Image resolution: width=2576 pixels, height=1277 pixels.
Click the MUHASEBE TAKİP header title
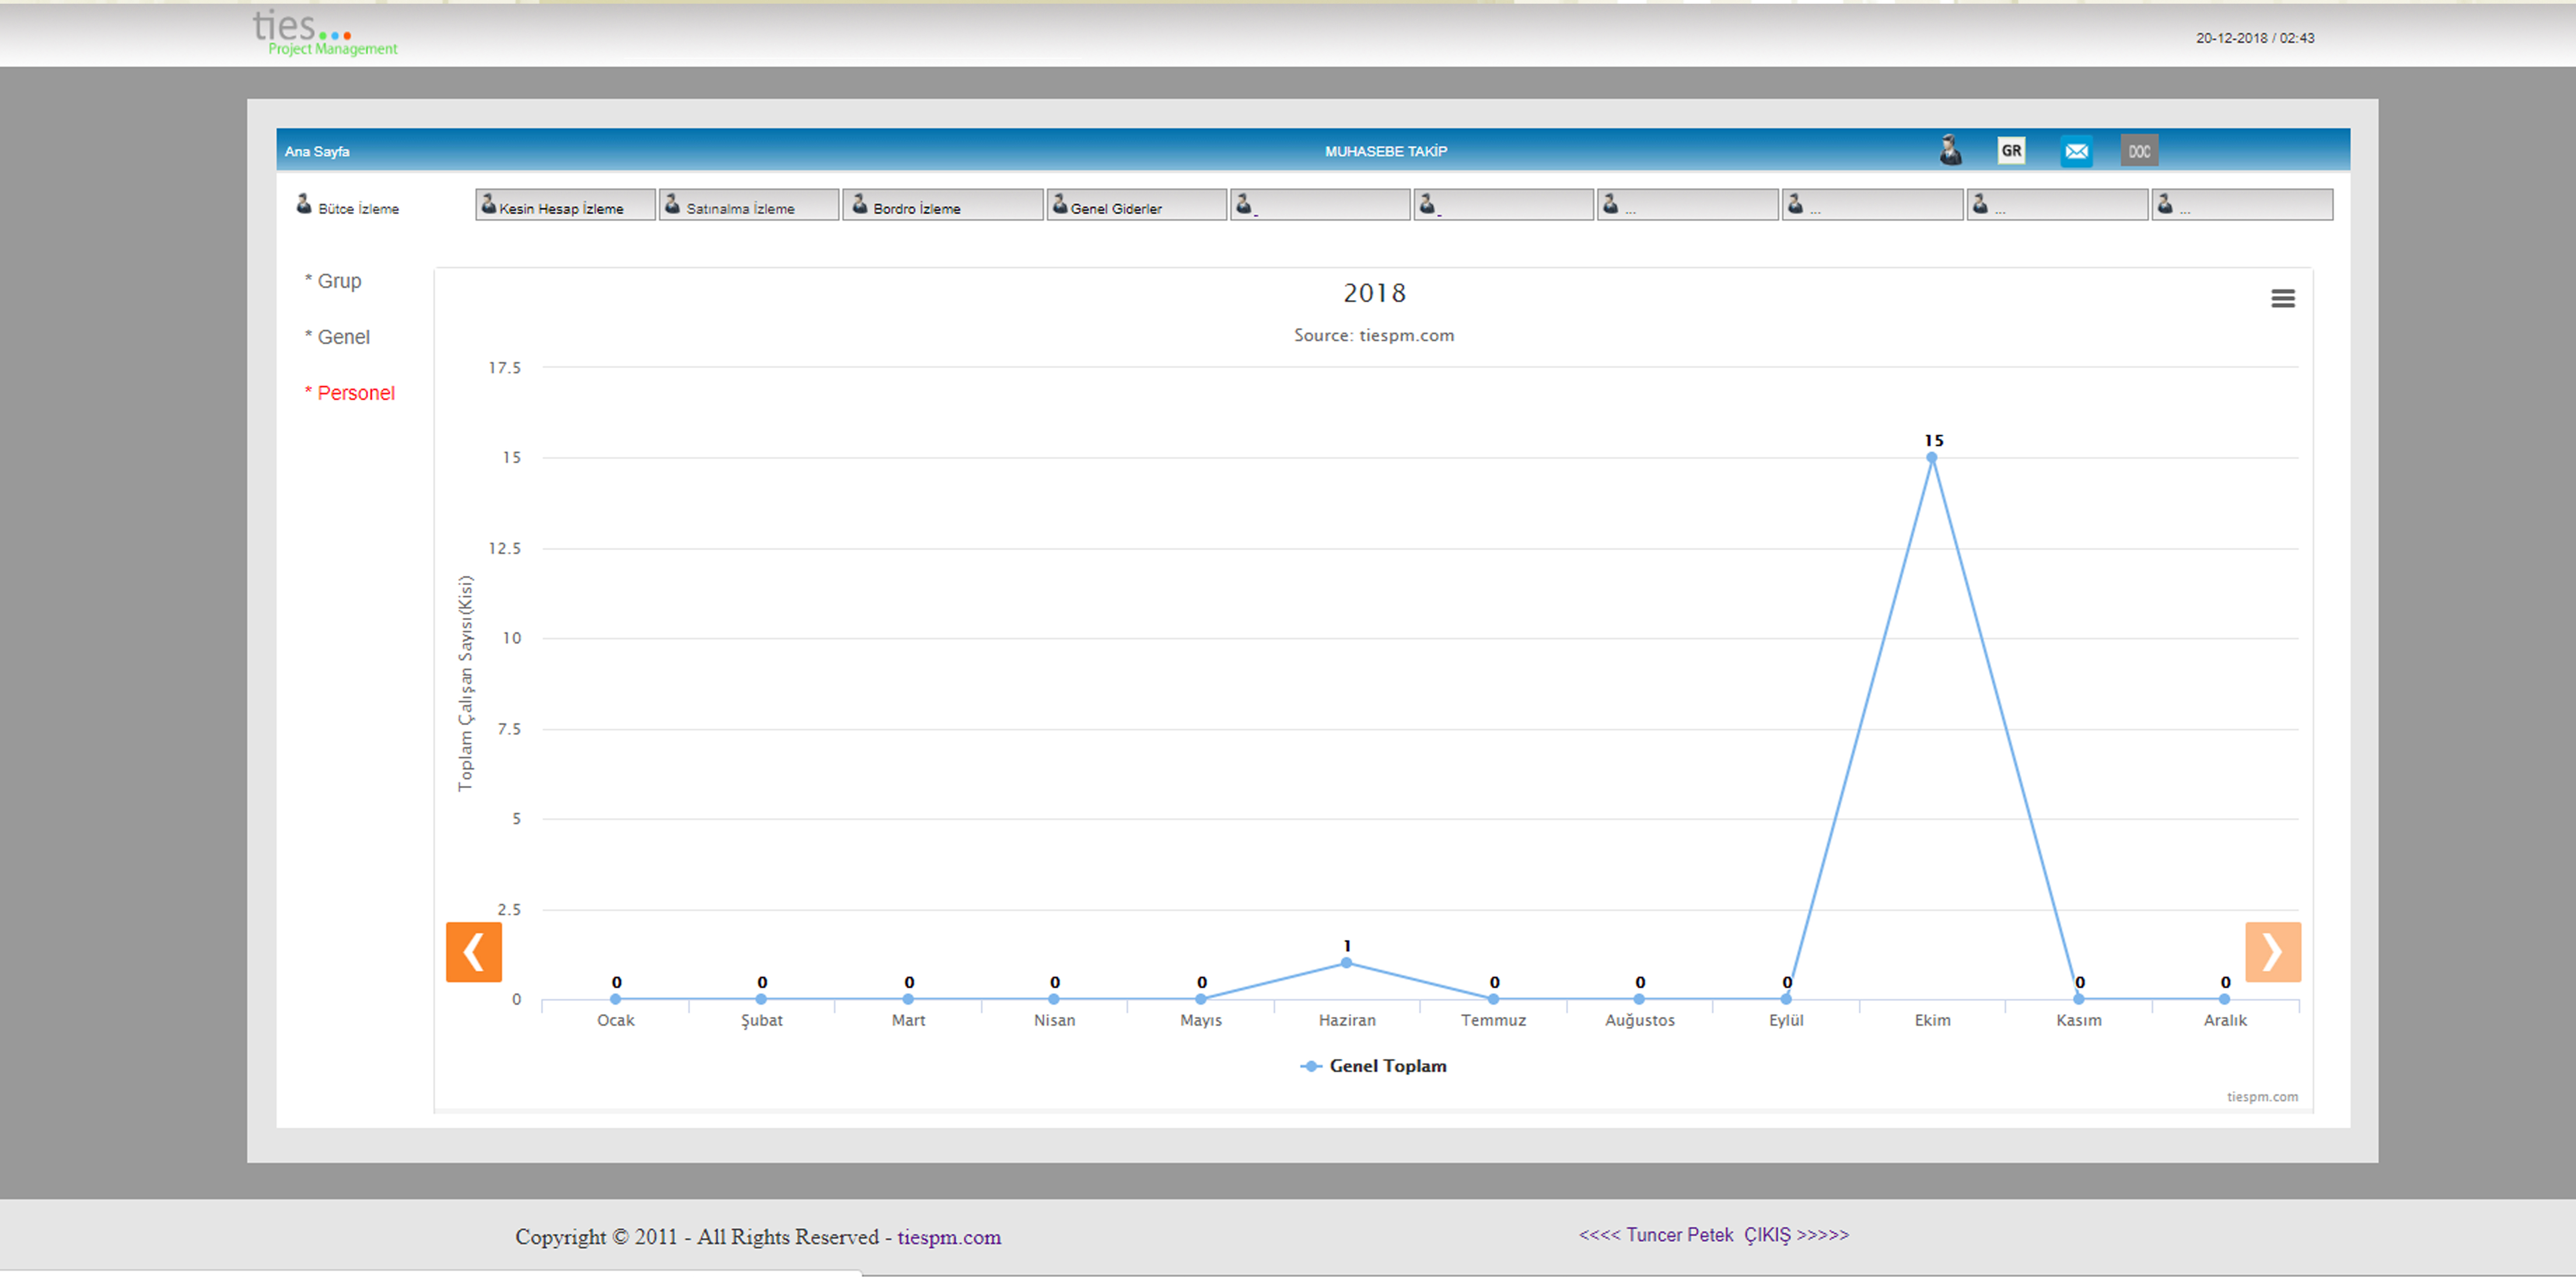point(1386,151)
